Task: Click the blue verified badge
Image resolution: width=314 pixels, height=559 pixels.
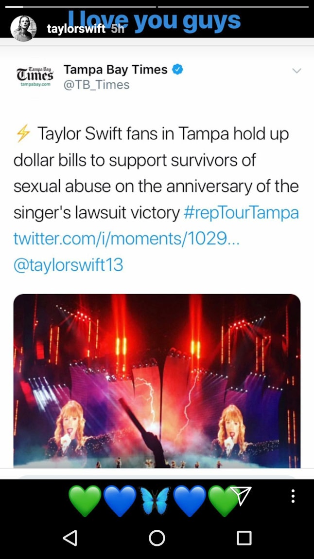Action: tap(178, 70)
